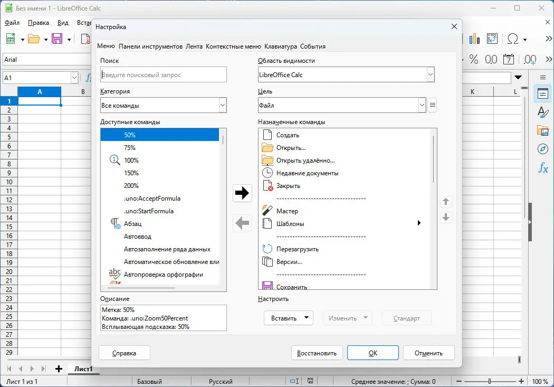
Task: Switch to the Панели инструментов tab
Action: [x=150, y=46]
